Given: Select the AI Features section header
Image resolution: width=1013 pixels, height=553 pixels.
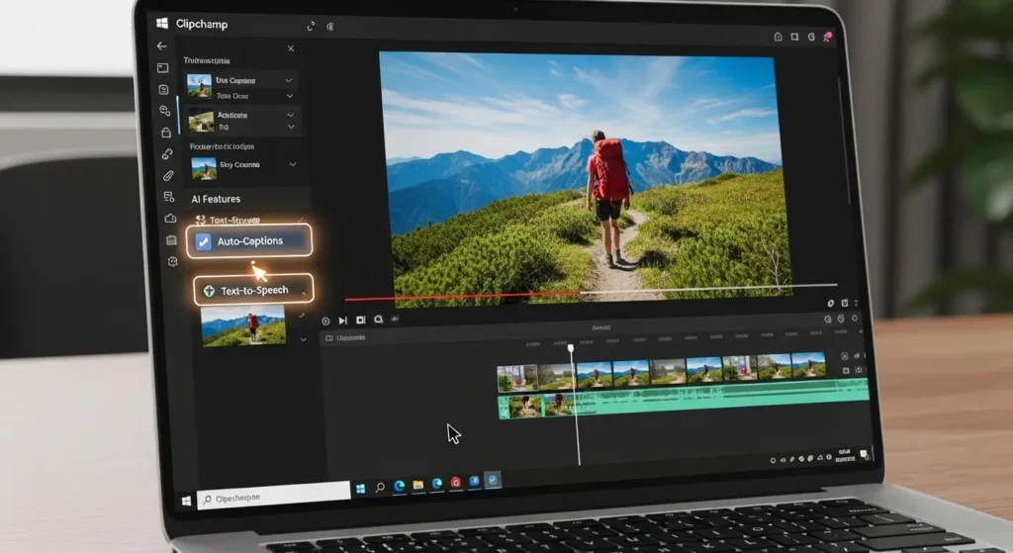Looking at the screenshot, I should pos(216,199).
